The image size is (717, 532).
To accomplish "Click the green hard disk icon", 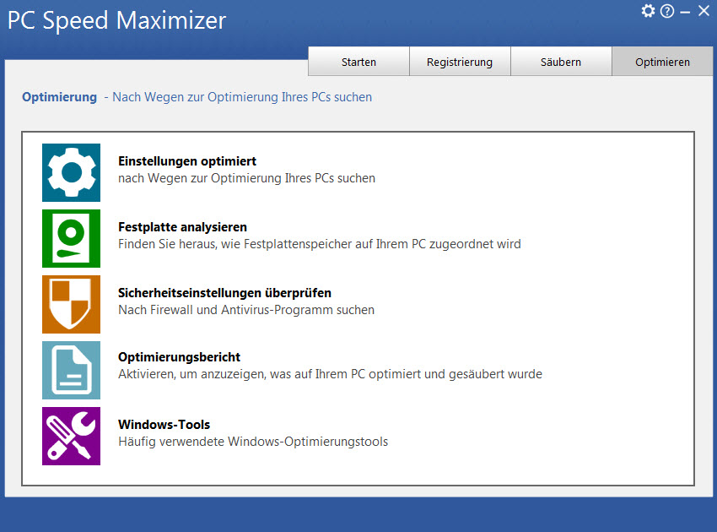I will [x=71, y=238].
